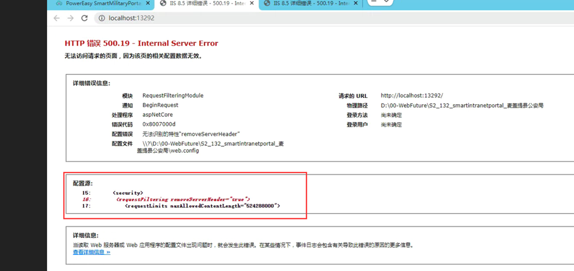Click requested URL http://localhost:13292/
The height and width of the screenshot is (271, 574).
412,96
